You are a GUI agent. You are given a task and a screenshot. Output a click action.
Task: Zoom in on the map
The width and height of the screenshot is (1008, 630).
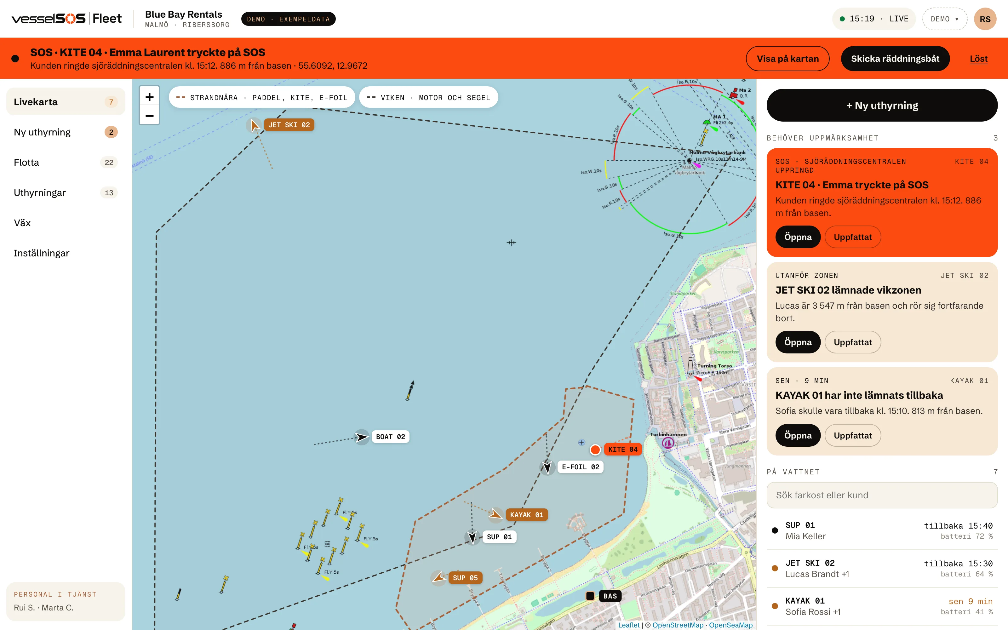(x=149, y=97)
